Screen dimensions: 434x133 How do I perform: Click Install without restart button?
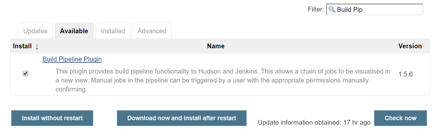52,118
